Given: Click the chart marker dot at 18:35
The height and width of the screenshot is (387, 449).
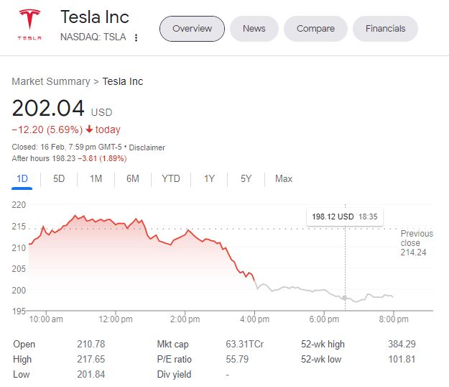Looking at the screenshot, I should coord(346,297).
